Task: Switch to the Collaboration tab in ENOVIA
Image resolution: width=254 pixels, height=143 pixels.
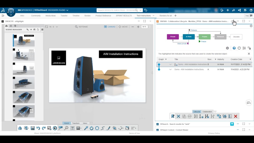Action: [207, 112]
